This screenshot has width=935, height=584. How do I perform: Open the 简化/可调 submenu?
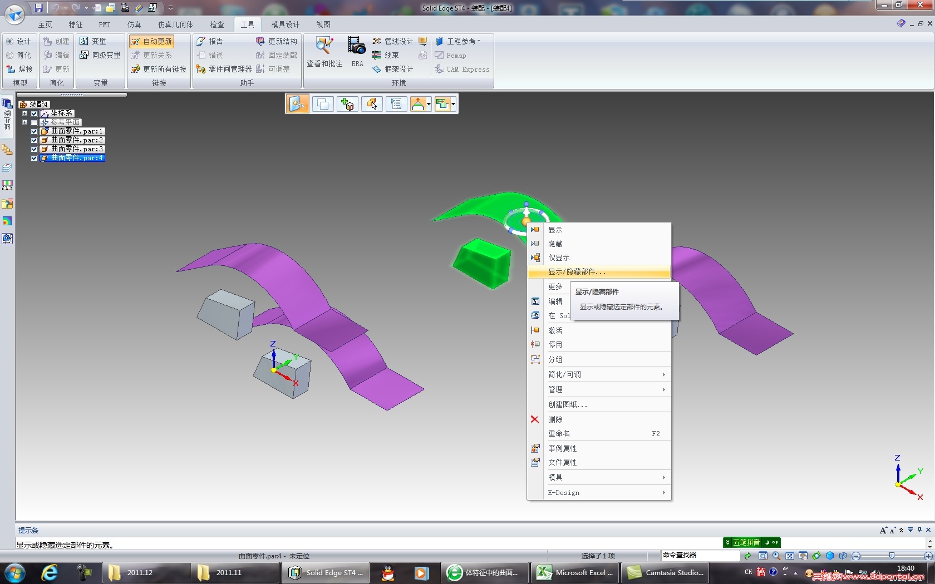coord(599,374)
